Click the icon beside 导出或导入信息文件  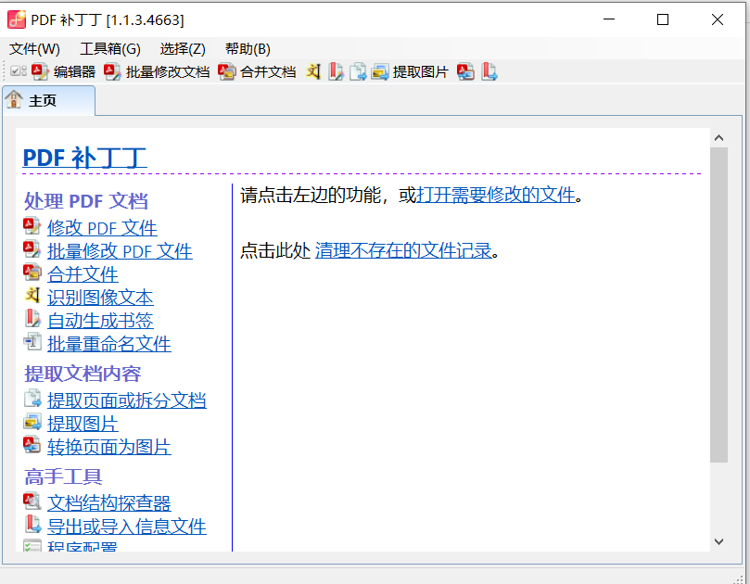[32, 525]
